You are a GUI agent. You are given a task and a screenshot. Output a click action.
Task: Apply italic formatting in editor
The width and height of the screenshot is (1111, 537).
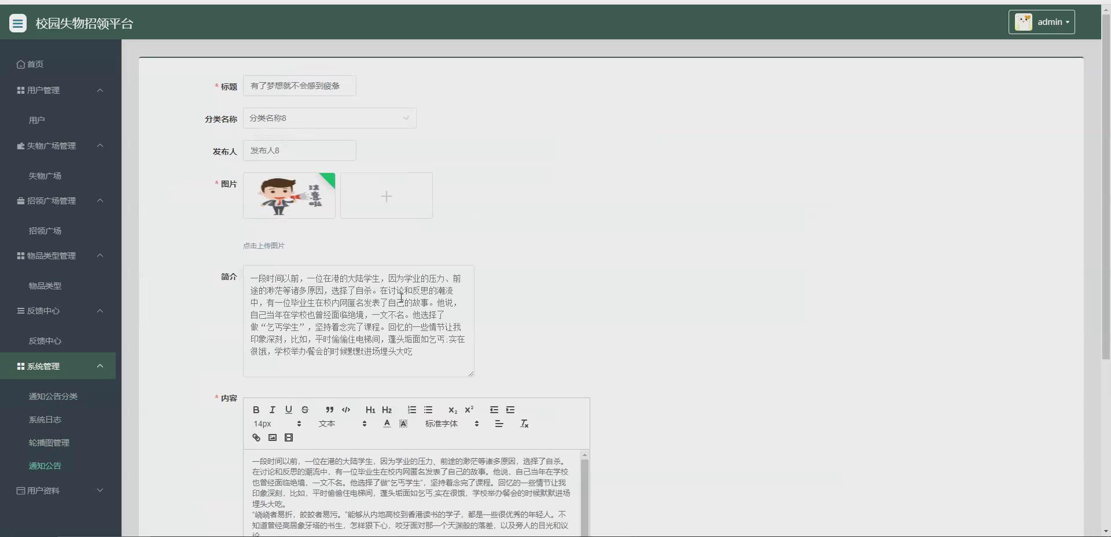click(272, 410)
